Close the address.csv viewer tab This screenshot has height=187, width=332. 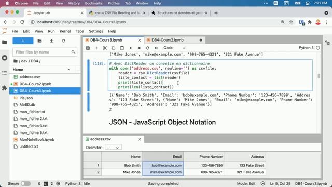[140, 139]
